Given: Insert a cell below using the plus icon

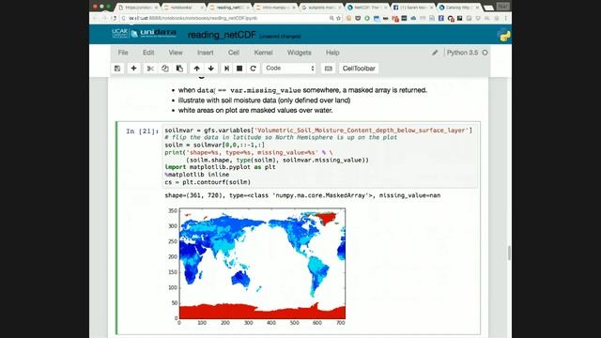Looking at the screenshot, I should [133, 69].
